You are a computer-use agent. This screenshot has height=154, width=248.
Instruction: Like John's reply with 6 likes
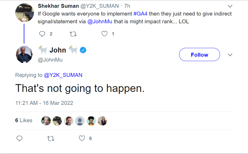point(82,138)
